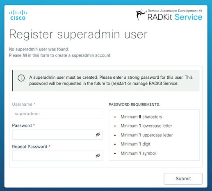Screen dimensions: 212x191
Task: Submit the superadmin registration form
Action: pos(183,179)
